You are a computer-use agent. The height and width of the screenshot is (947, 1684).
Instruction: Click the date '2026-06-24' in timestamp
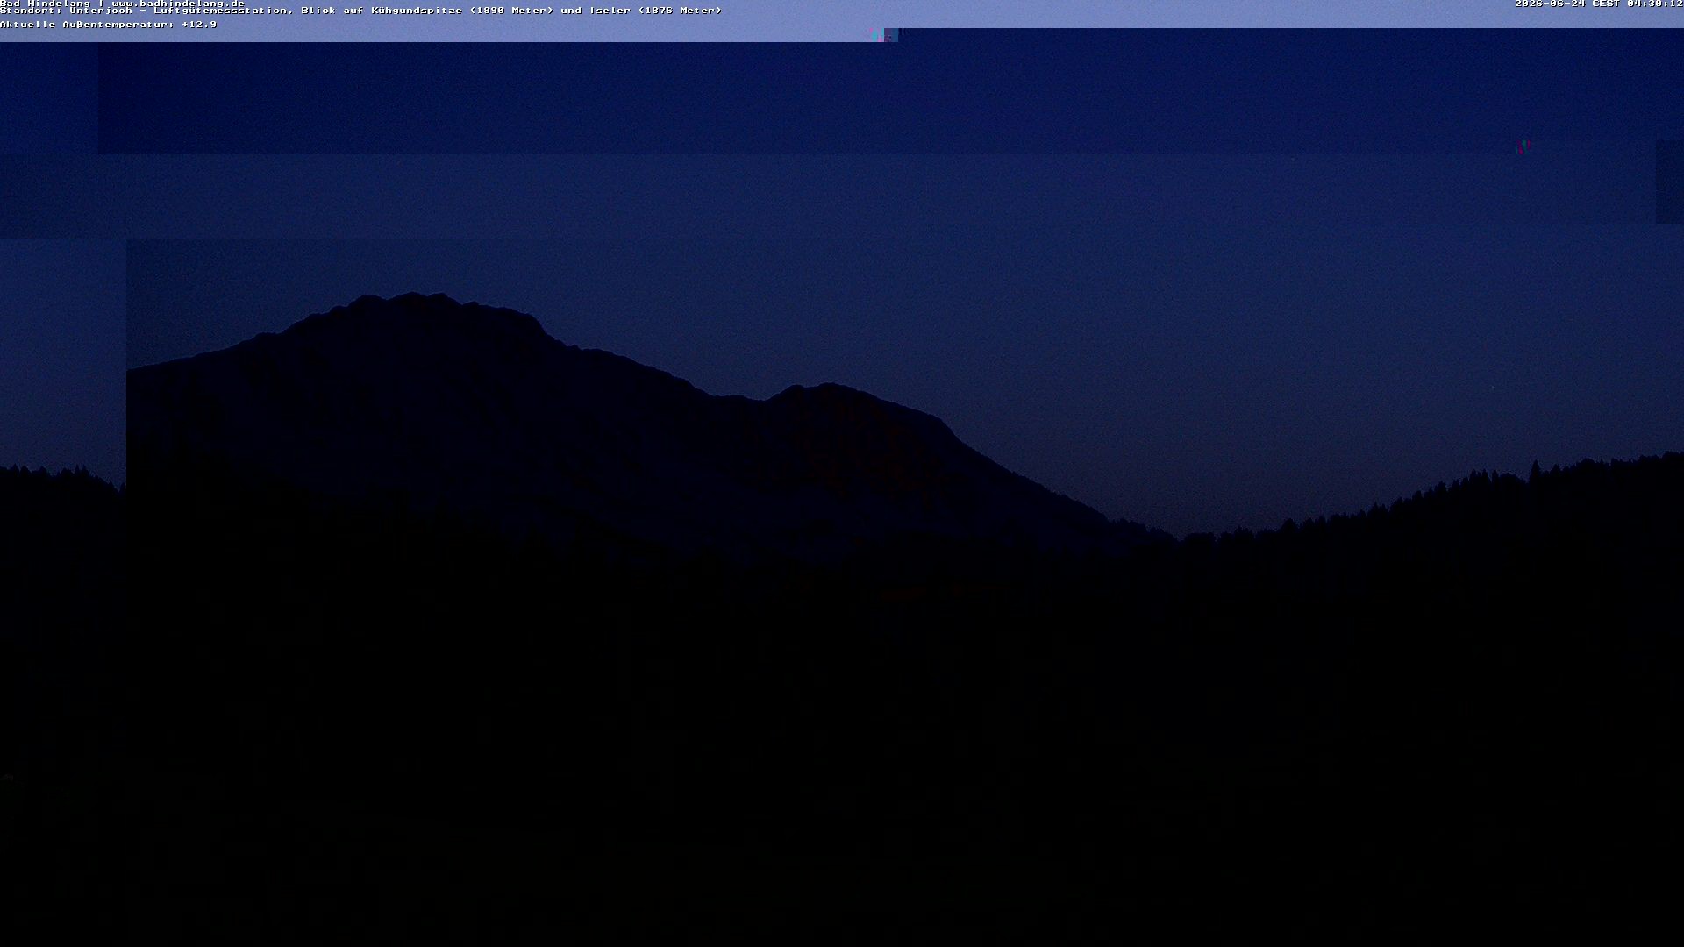click(x=1550, y=4)
